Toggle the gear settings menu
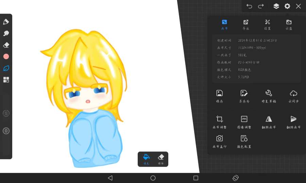306x183 pixels. tap(287, 6)
